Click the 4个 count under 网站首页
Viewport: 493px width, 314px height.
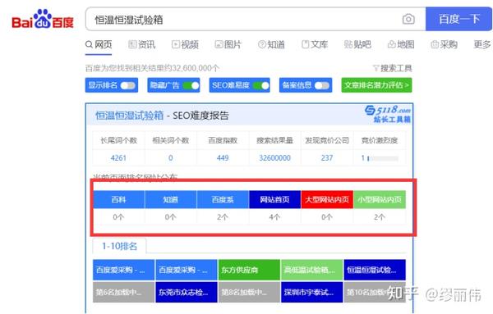(274, 216)
